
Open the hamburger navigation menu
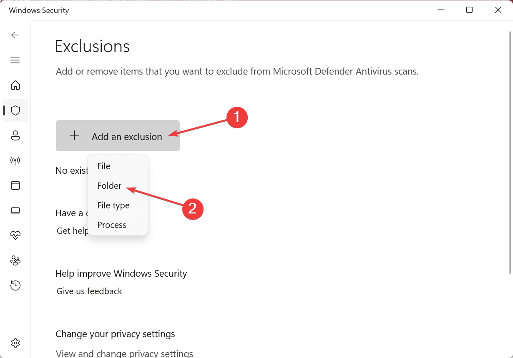[15, 60]
